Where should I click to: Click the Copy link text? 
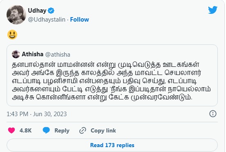coord(103,131)
